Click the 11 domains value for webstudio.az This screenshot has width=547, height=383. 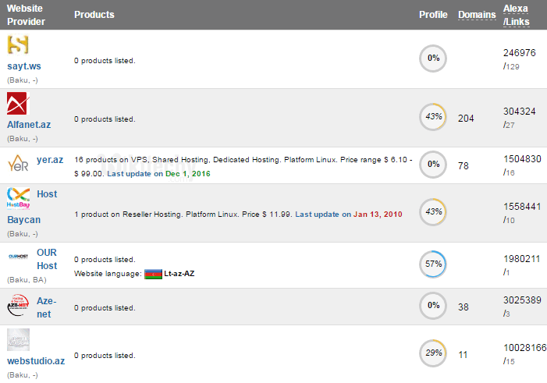[x=463, y=355]
